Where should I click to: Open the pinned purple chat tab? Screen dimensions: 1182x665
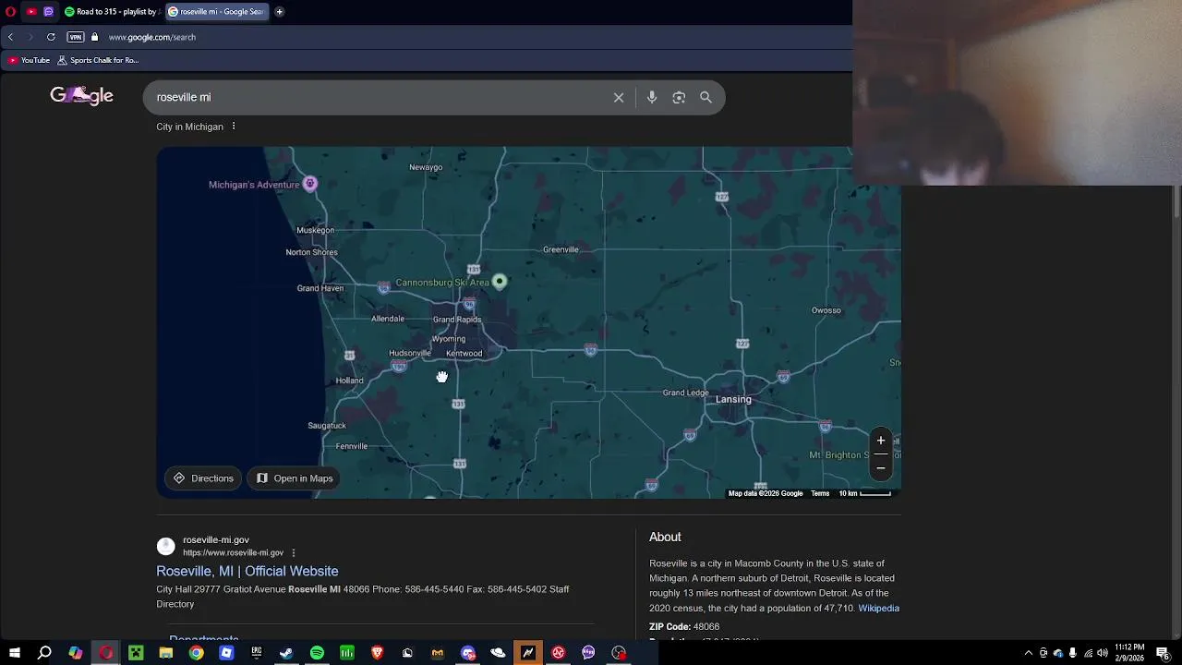tap(48, 12)
